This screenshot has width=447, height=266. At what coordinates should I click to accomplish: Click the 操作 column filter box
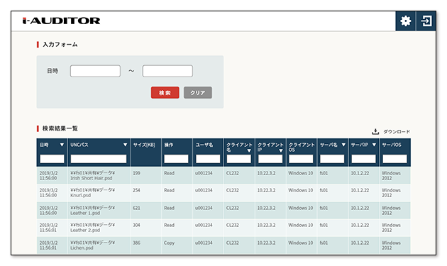click(x=176, y=159)
